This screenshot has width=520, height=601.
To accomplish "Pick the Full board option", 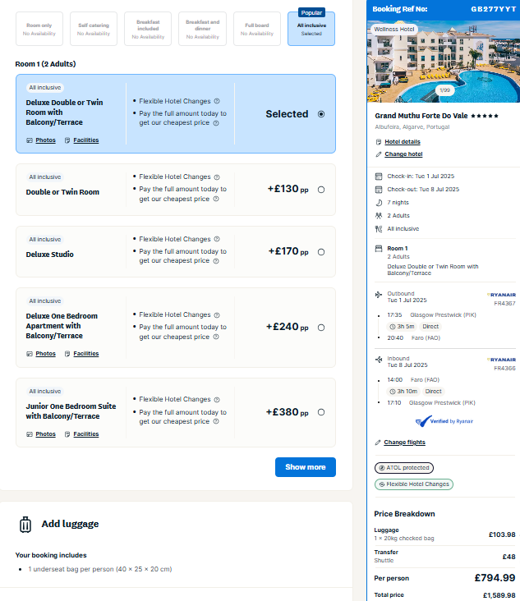I will point(257,29).
